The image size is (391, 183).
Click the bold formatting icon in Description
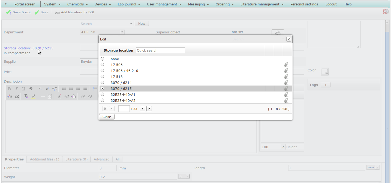(x=9, y=89)
